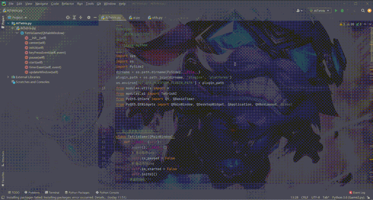This screenshot has width=373, height=200.
Task: Open the Python Packages tool window
Action: 77,193
